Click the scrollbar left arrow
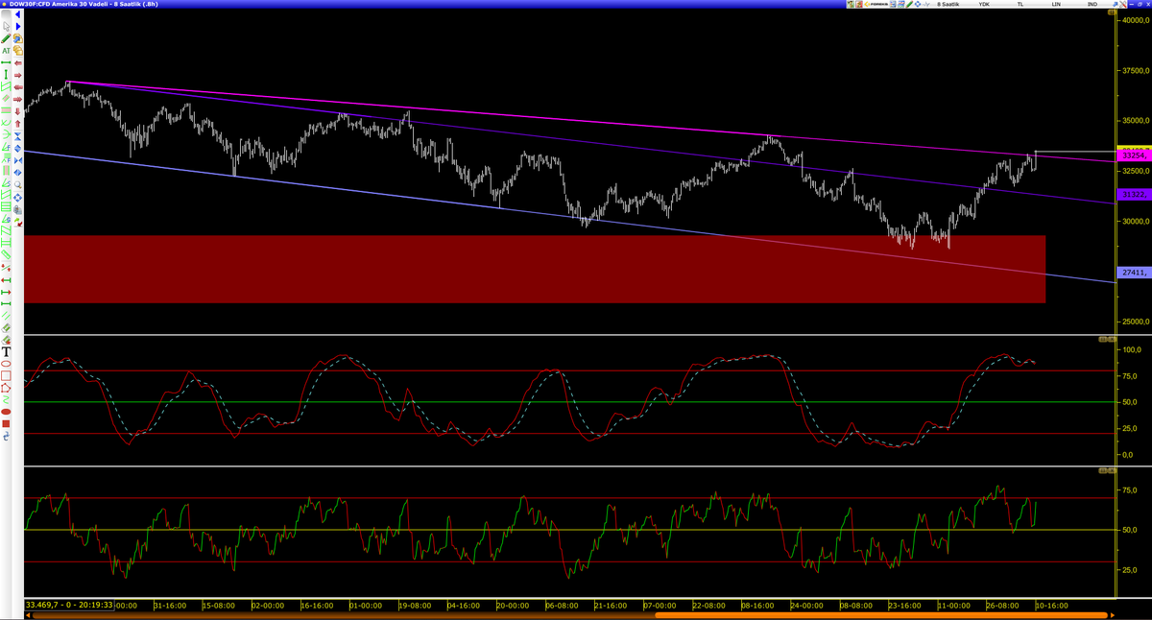1152x620 pixels. tap(28, 615)
